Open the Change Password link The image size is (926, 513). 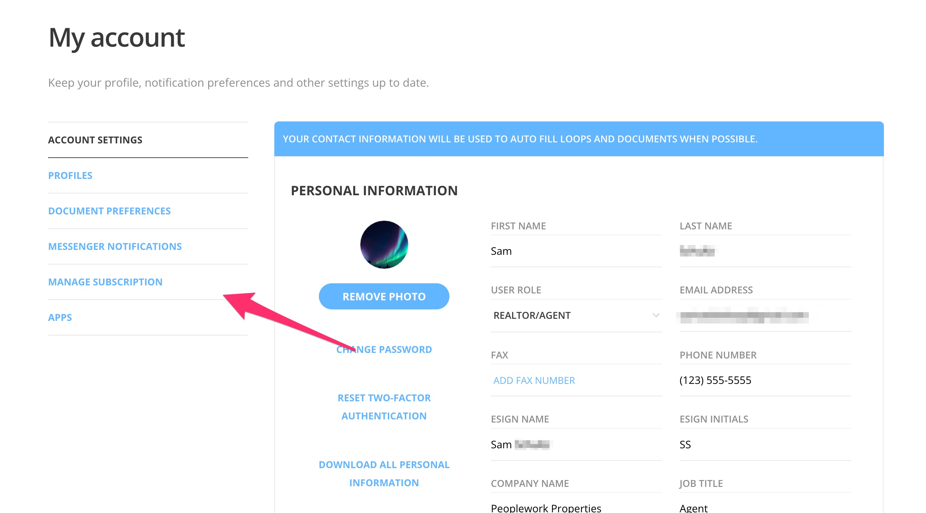click(384, 349)
